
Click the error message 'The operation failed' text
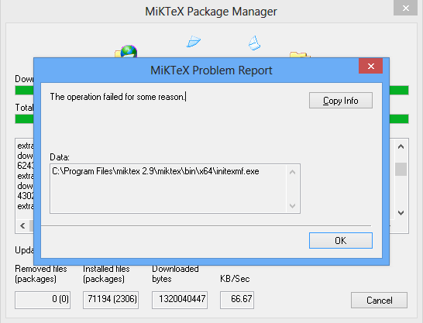point(118,97)
